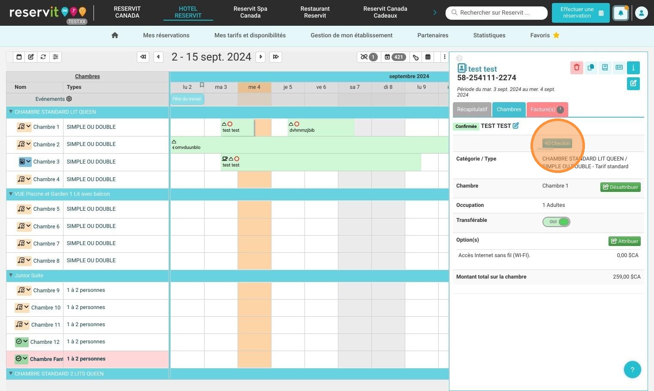Jump back with the double-left arrow
The image size is (654, 391).
click(143, 57)
